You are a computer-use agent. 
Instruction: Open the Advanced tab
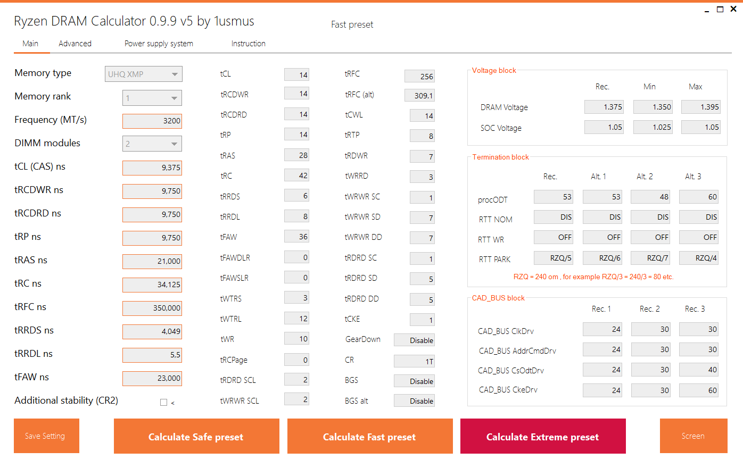pyautogui.click(x=75, y=44)
